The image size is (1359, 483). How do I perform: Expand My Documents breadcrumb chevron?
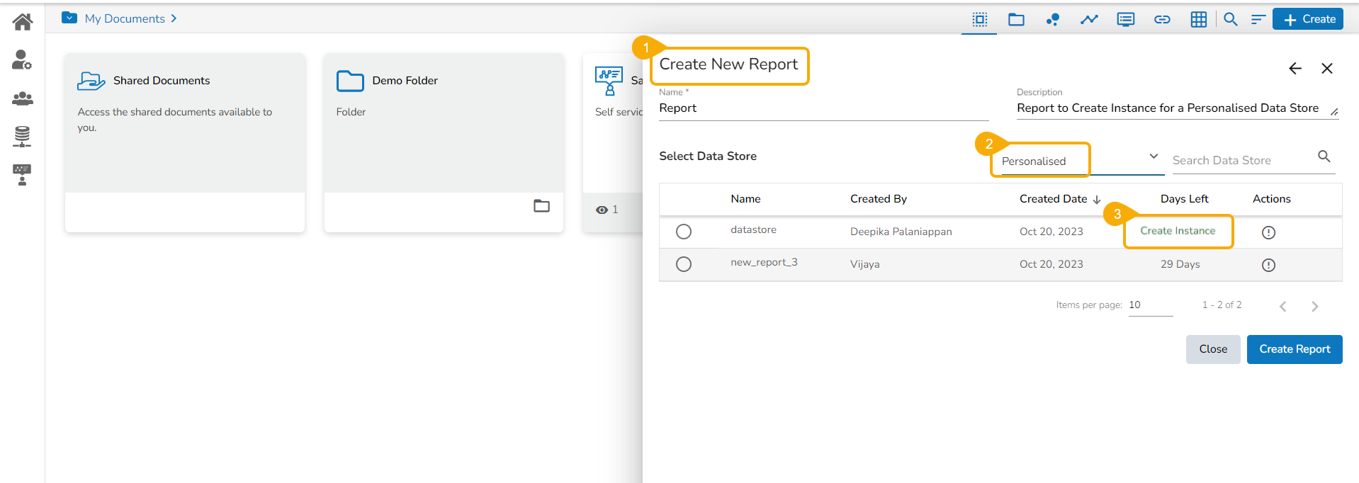(x=174, y=18)
